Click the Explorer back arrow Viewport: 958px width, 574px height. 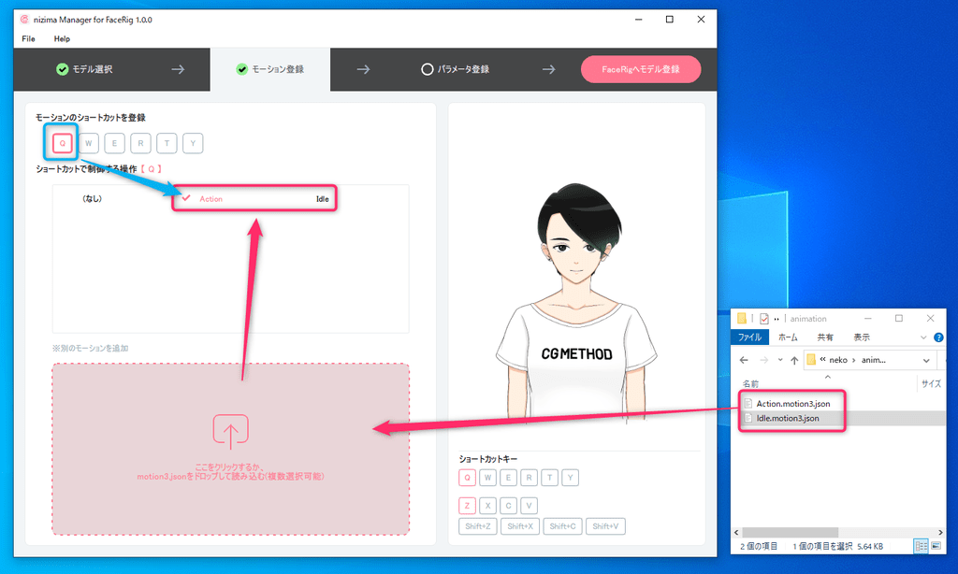pyautogui.click(x=744, y=360)
